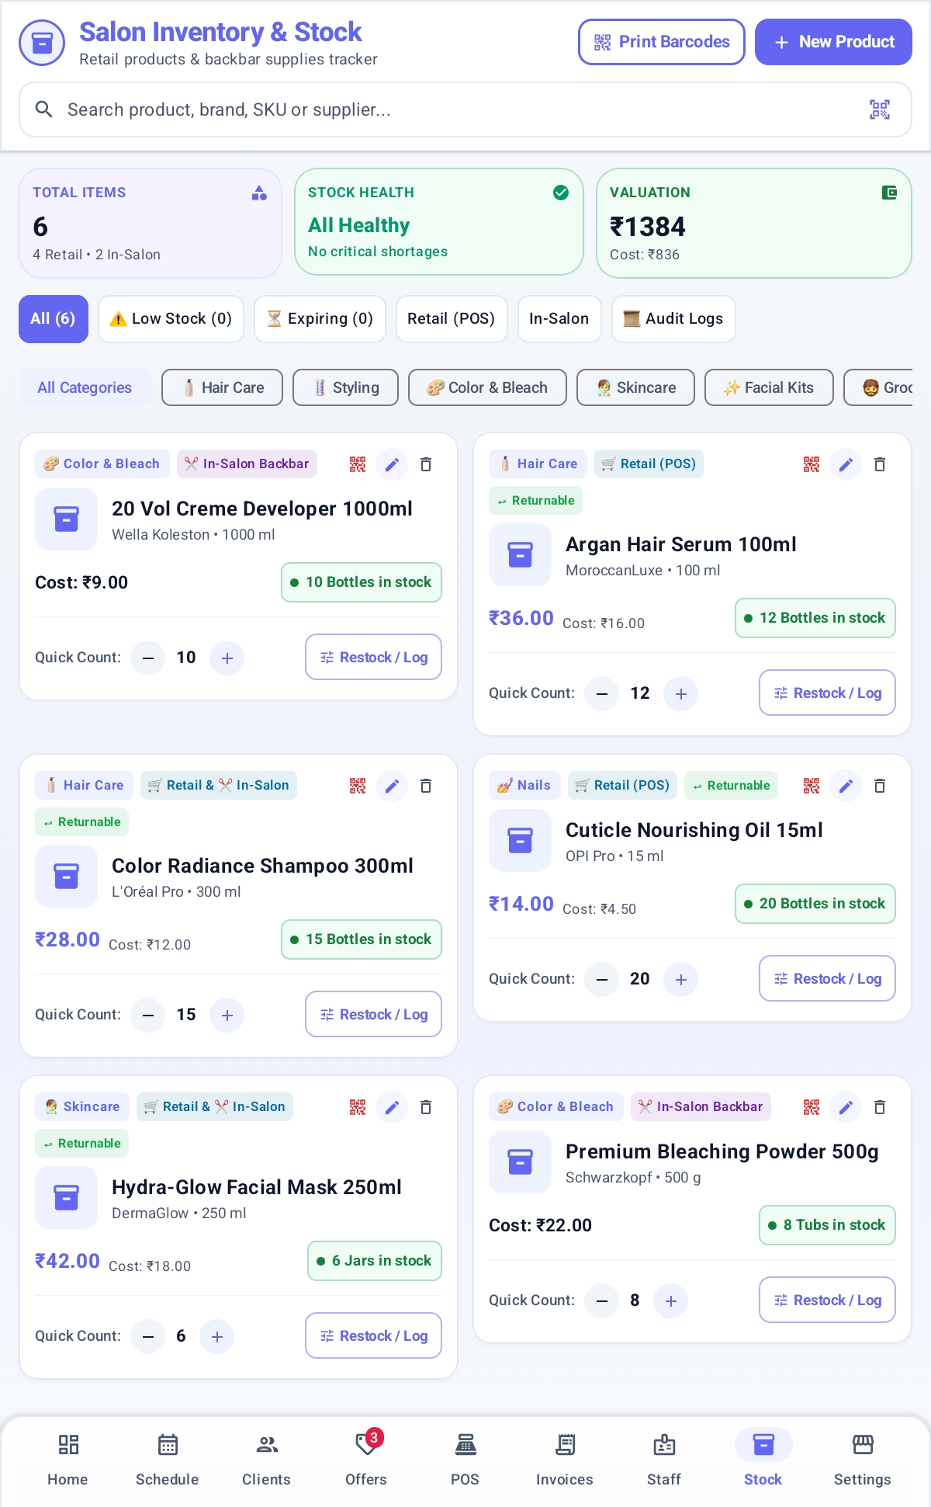
Task: Delete Premium Bleaching Powder 500g
Action: point(880,1107)
